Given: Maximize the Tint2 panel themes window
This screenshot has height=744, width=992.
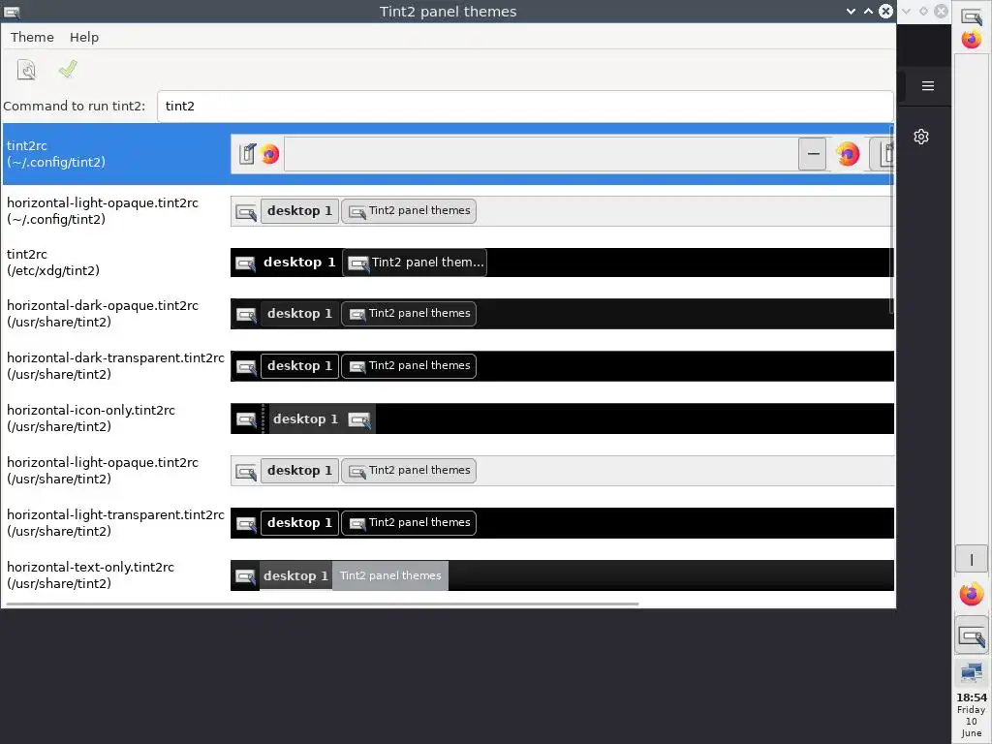Looking at the screenshot, I should coord(868,12).
